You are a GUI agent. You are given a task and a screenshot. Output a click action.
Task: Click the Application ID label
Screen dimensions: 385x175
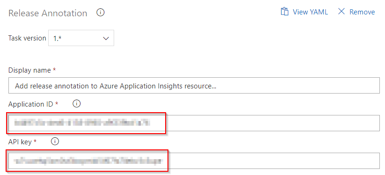click(x=31, y=104)
